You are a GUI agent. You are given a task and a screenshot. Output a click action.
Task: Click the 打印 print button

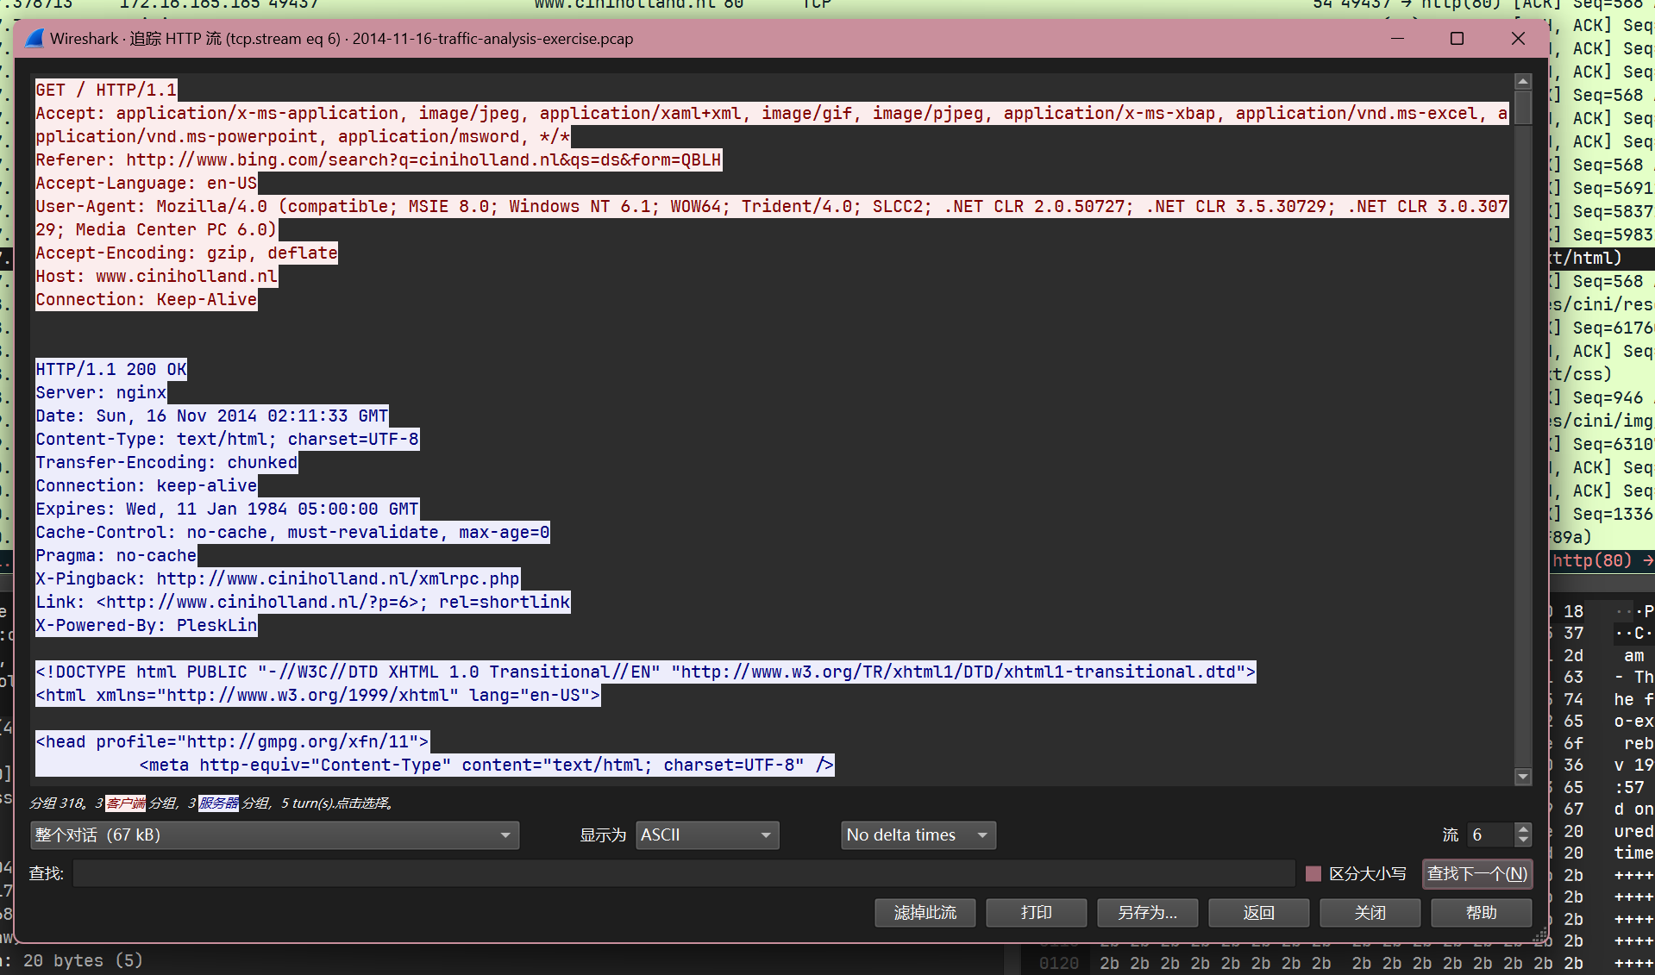tap(1036, 912)
